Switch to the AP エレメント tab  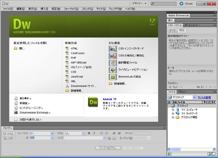pyautogui.click(x=191, y=25)
